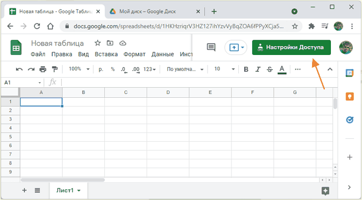Open Google Sheets home icon
This screenshot has height=200, width=362.
tap(16, 48)
